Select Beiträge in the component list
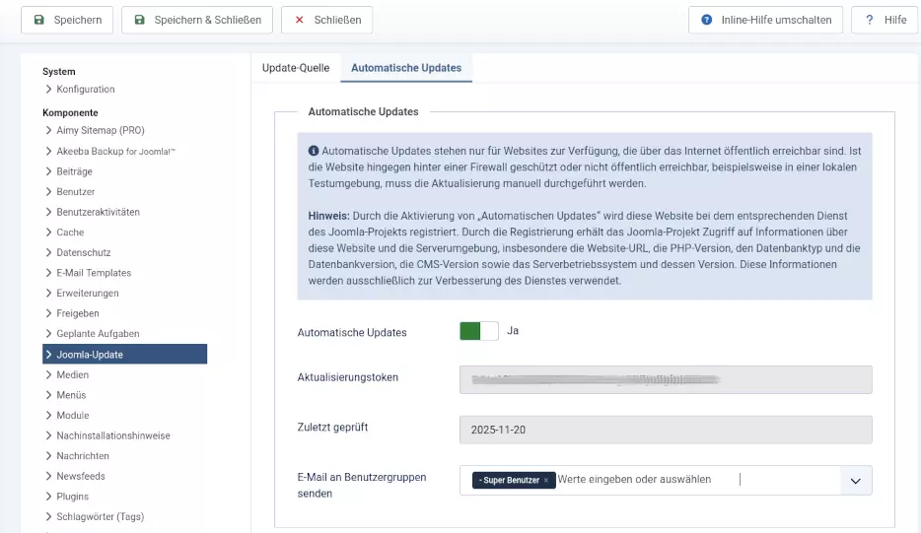921x533 pixels. pyautogui.click(x=74, y=171)
